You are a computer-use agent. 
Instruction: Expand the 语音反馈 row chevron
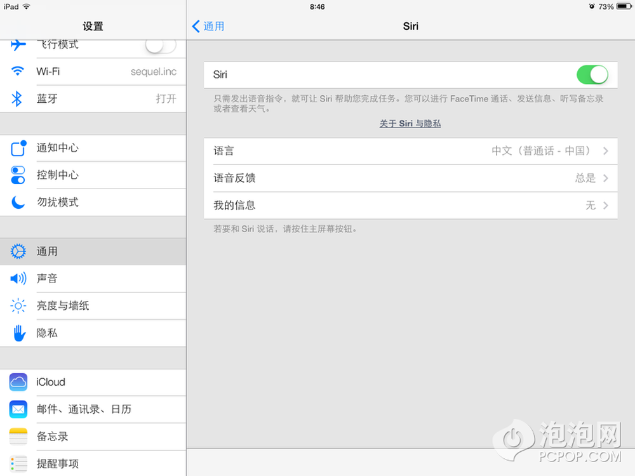tap(606, 178)
